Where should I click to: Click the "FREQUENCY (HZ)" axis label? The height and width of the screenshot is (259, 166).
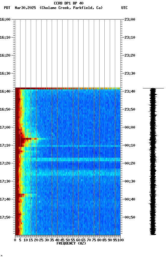pyautogui.click(x=71, y=243)
